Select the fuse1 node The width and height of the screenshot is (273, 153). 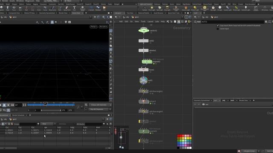[143, 70]
